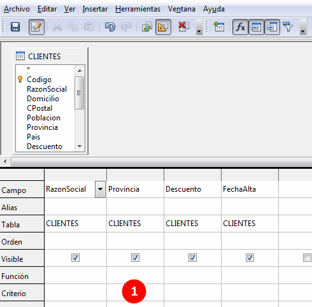Toggle the Functions fx icon
312x307 pixels.
point(240,27)
